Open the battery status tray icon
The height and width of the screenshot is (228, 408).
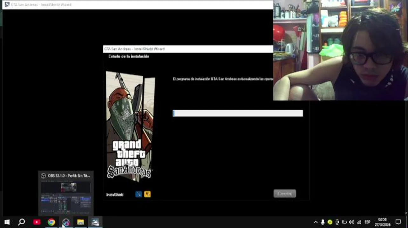[344, 222]
